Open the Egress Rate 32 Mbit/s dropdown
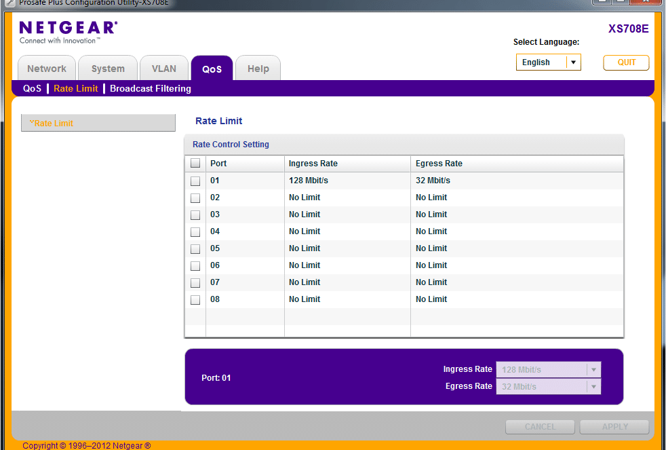This screenshot has height=450, width=666. pyautogui.click(x=549, y=387)
